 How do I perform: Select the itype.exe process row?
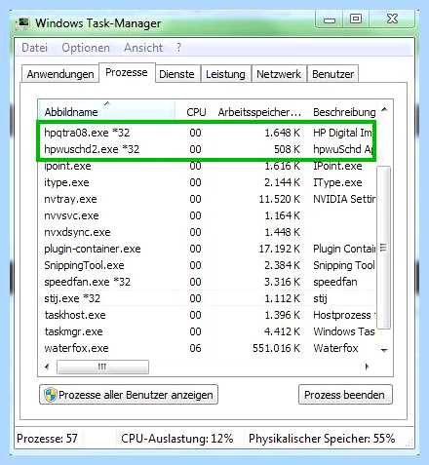click(x=207, y=182)
